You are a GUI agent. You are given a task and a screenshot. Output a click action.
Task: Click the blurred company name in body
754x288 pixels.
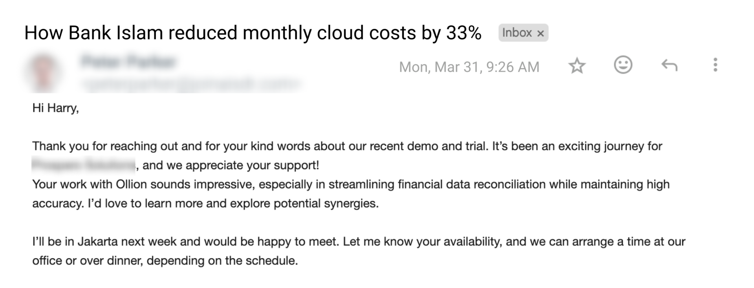[x=83, y=165]
